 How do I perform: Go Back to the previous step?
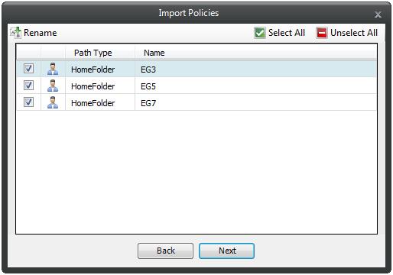tap(165, 251)
